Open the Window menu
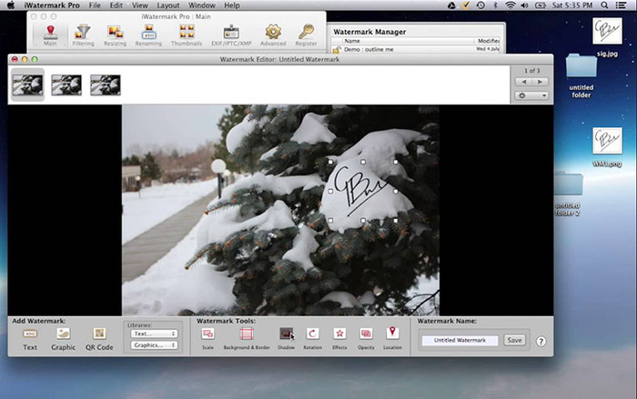 point(202,5)
